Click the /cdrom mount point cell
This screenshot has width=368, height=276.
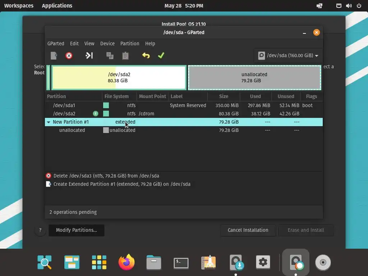click(147, 114)
